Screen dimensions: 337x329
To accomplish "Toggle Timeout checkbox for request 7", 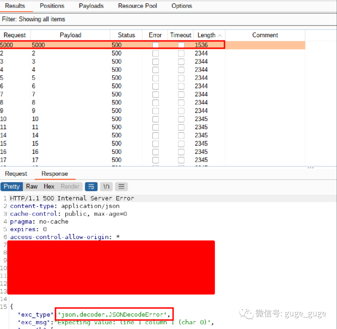I will (181, 94).
